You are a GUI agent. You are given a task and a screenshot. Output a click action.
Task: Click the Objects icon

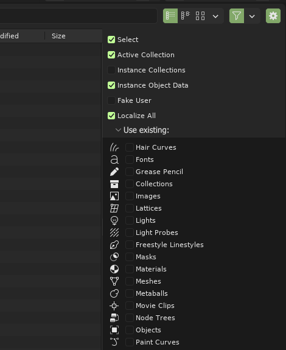click(x=114, y=330)
